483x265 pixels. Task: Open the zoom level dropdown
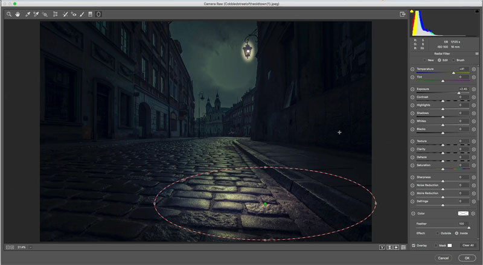30,247
